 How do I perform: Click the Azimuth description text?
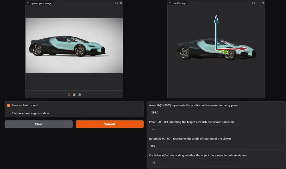(194, 105)
